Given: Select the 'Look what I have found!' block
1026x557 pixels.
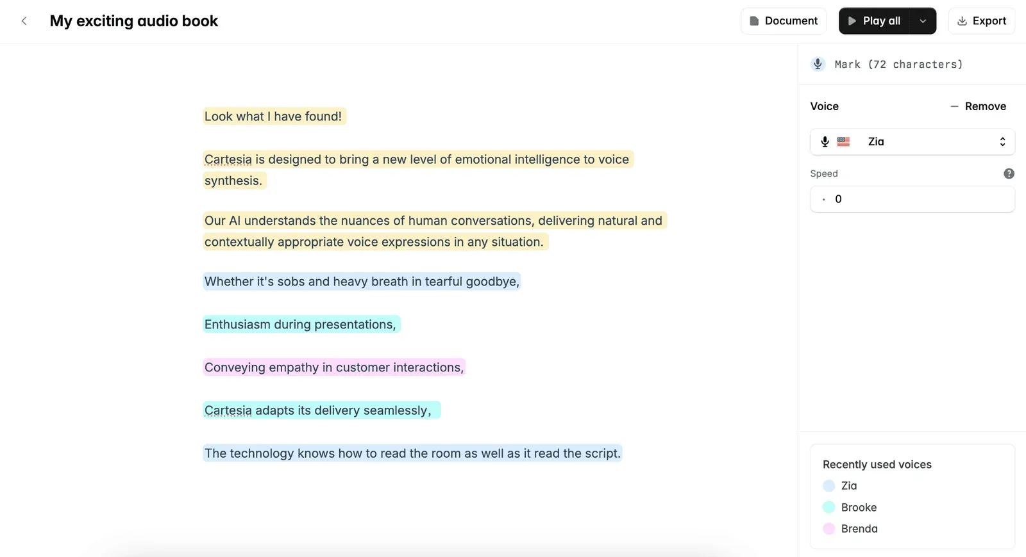Looking at the screenshot, I should coord(274,117).
